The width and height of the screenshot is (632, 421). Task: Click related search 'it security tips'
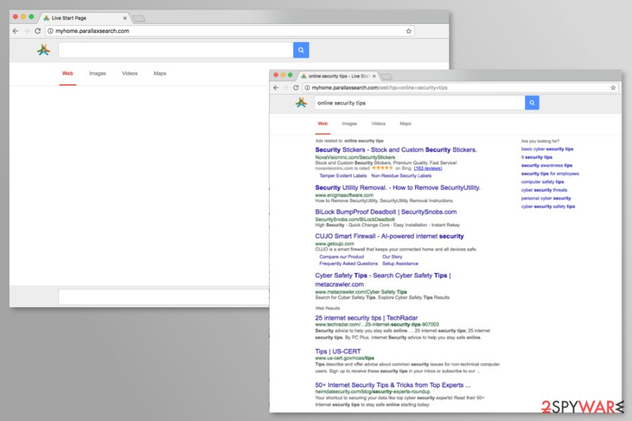pos(536,157)
